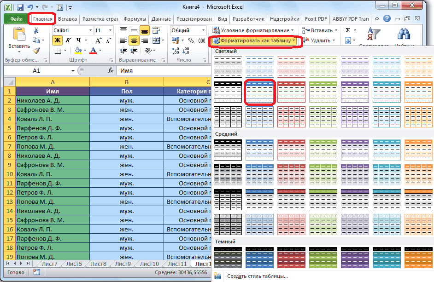
Task: Toggle center text alignment
Action: (x=134, y=40)
